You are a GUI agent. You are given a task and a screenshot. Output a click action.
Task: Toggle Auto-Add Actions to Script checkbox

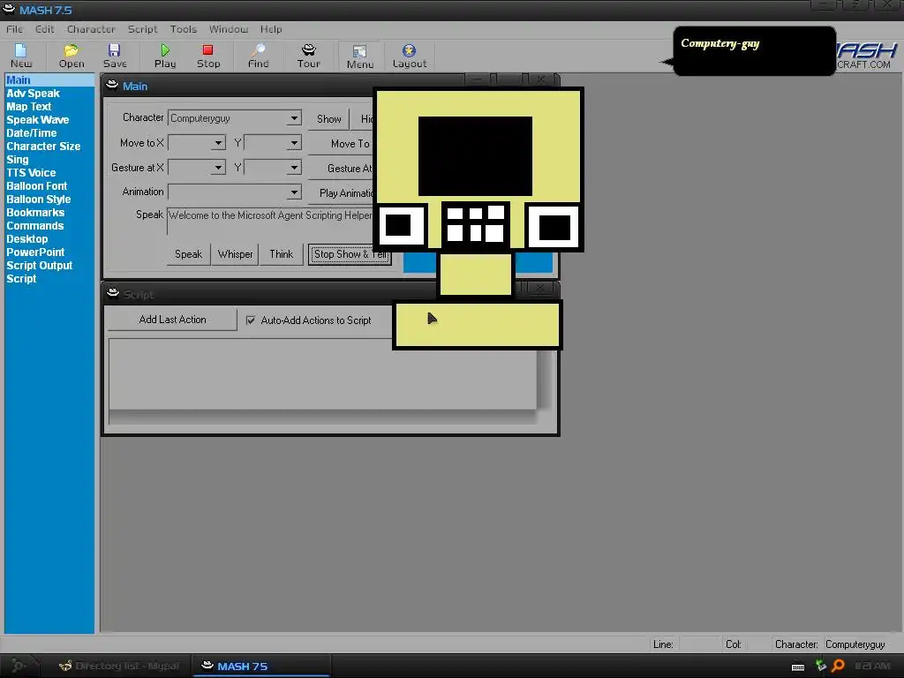click(251, 320)
